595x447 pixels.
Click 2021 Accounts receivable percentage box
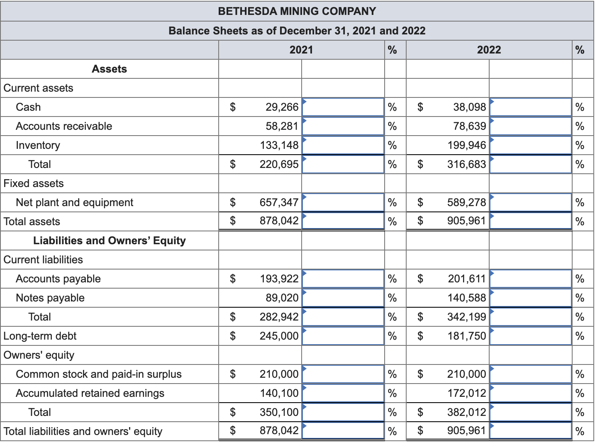click(x=343, y=126)
